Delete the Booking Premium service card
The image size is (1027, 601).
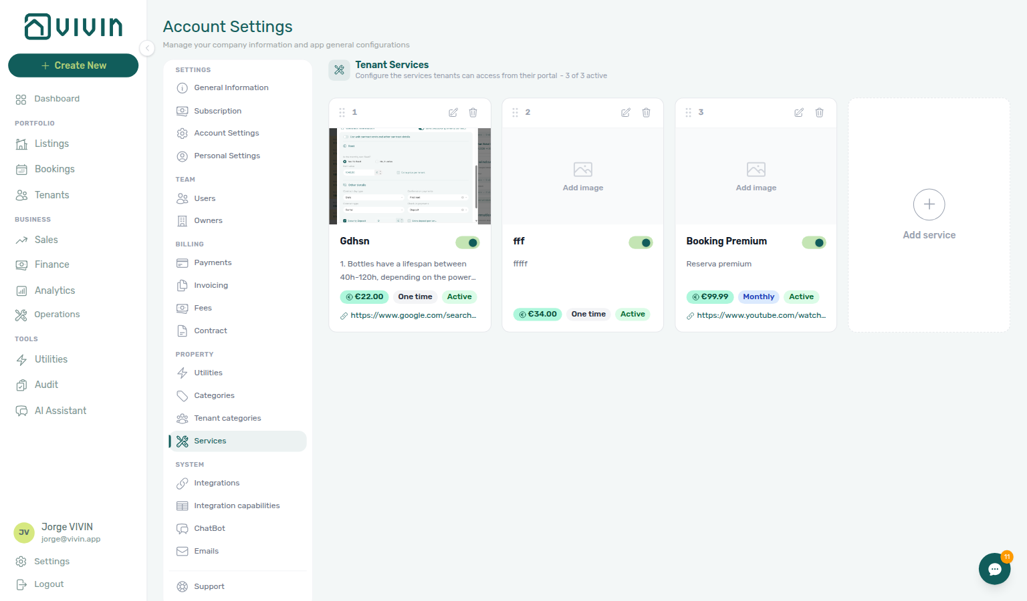coord(819,113)
